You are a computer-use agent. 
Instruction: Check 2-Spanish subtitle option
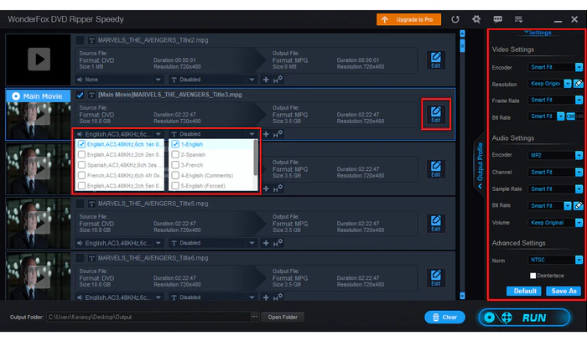175,154
